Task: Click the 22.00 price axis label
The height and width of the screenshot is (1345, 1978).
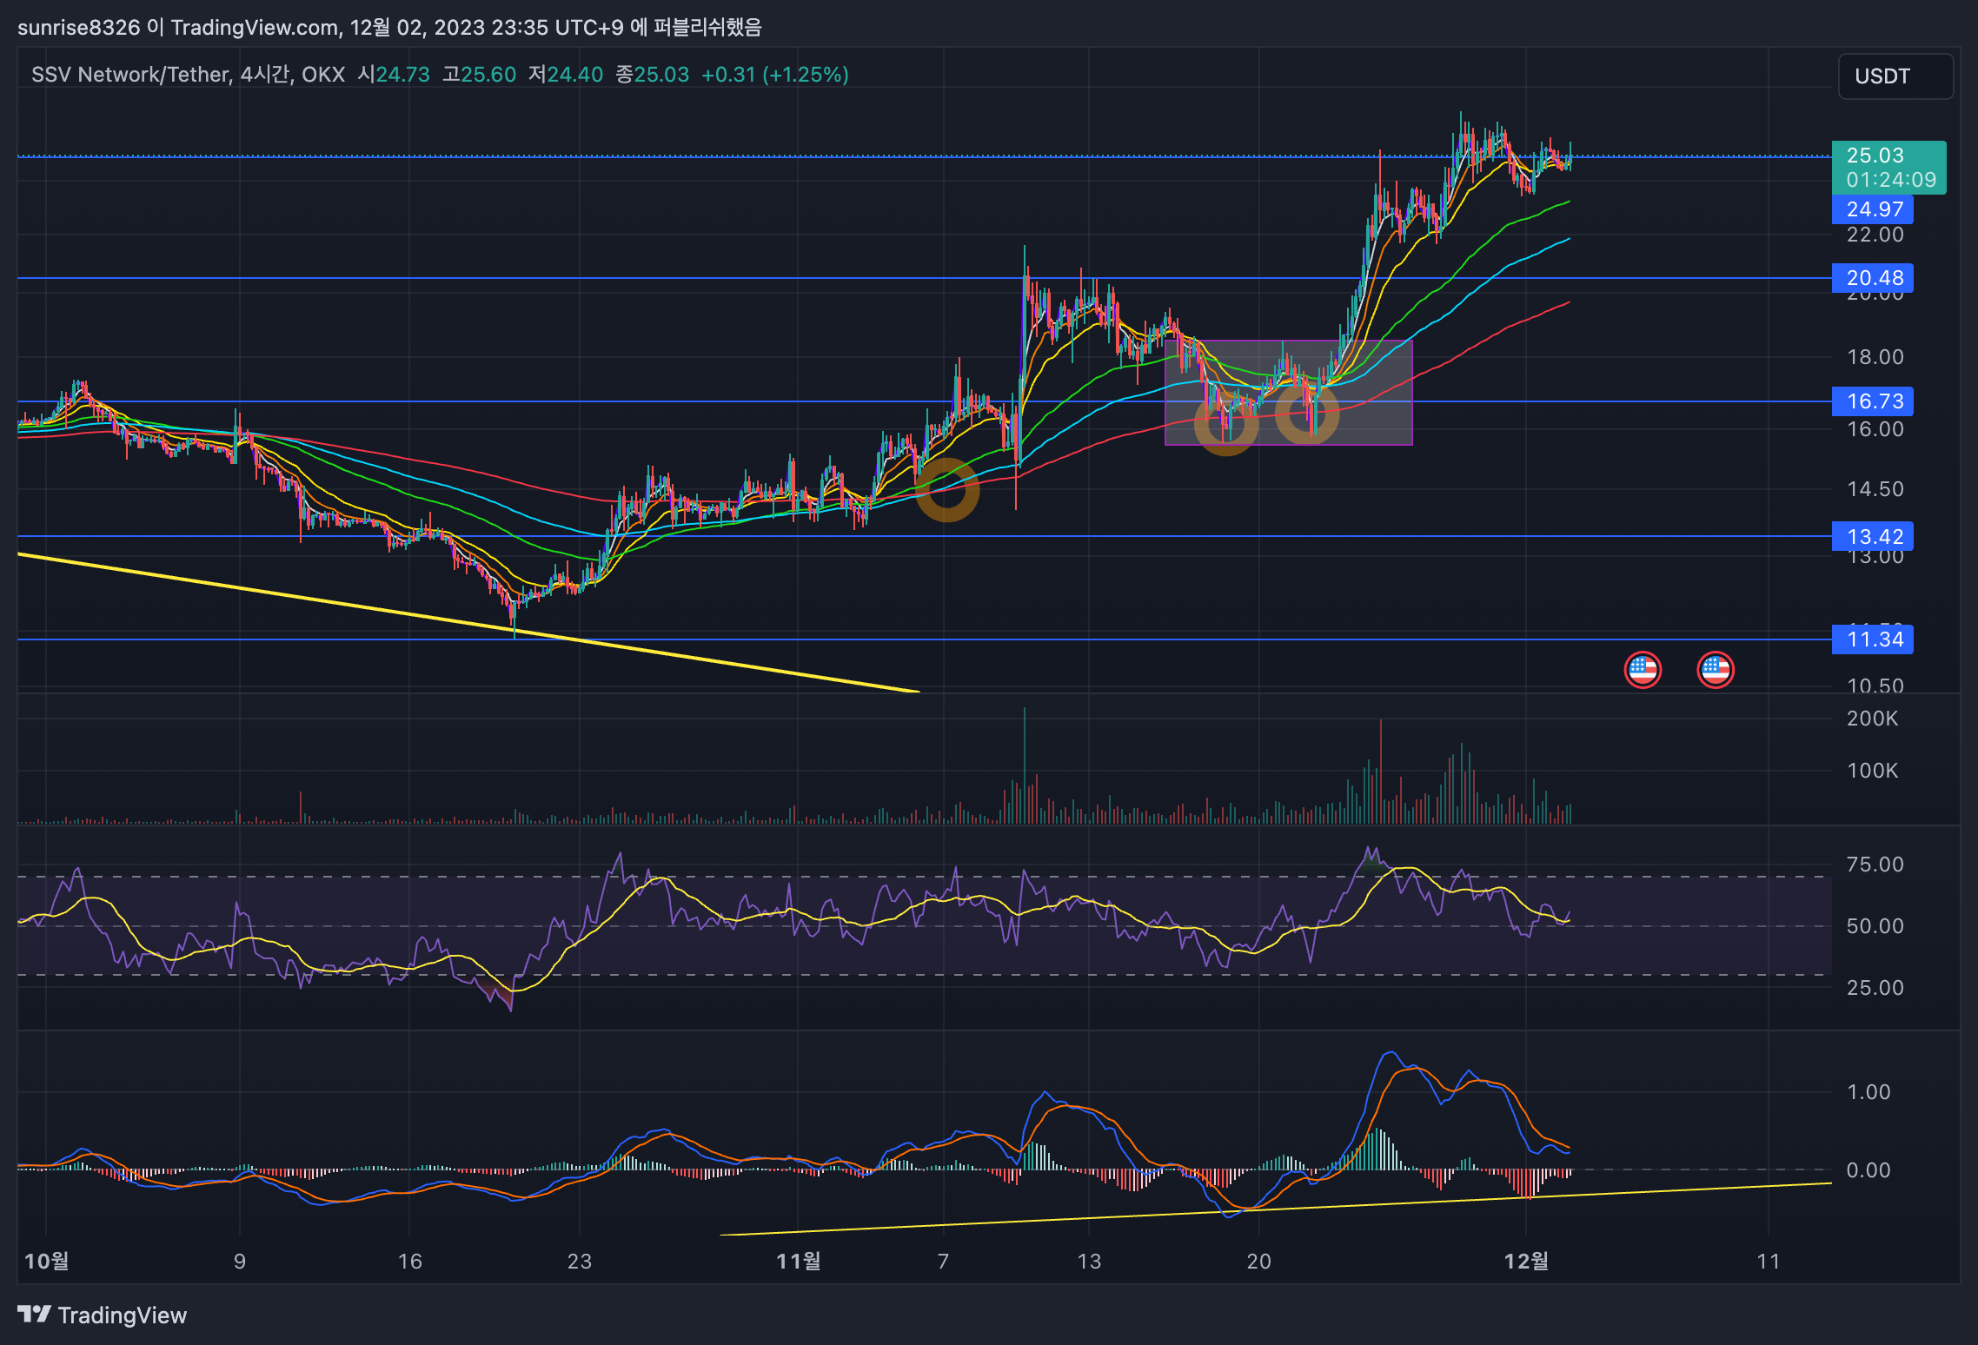Action: [x=1875, y=235]
